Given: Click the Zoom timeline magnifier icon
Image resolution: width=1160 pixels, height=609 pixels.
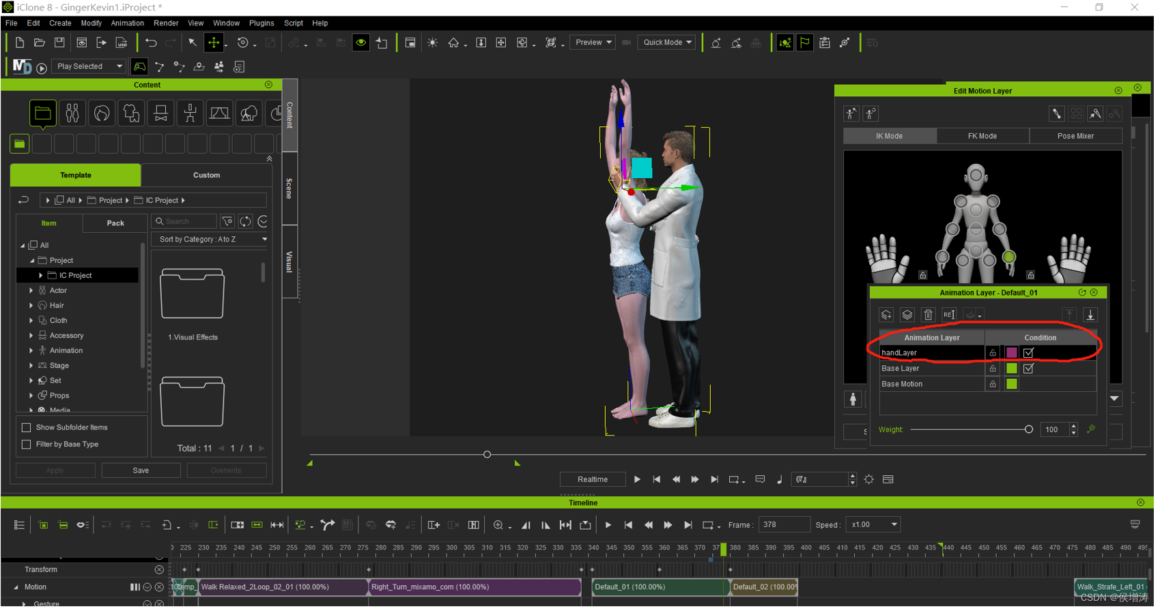Looking at the screenshot, I should (498, 525).
